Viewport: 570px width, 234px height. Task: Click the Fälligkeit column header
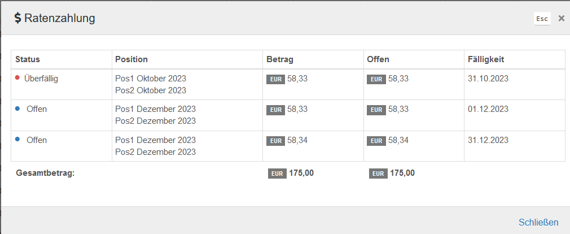tap(486, 59)
